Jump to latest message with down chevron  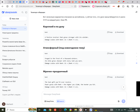[123, 87]
